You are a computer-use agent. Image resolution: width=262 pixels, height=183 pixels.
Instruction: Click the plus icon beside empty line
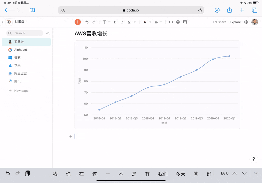[71, 136]
